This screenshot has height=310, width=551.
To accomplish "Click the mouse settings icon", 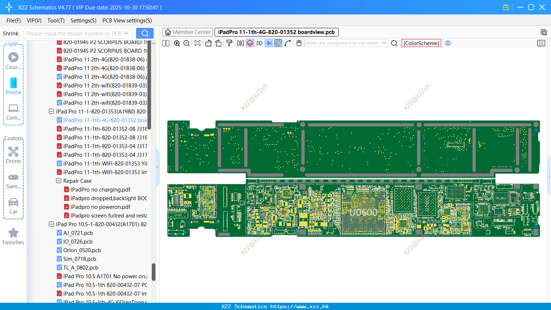I will pos(299,43).
